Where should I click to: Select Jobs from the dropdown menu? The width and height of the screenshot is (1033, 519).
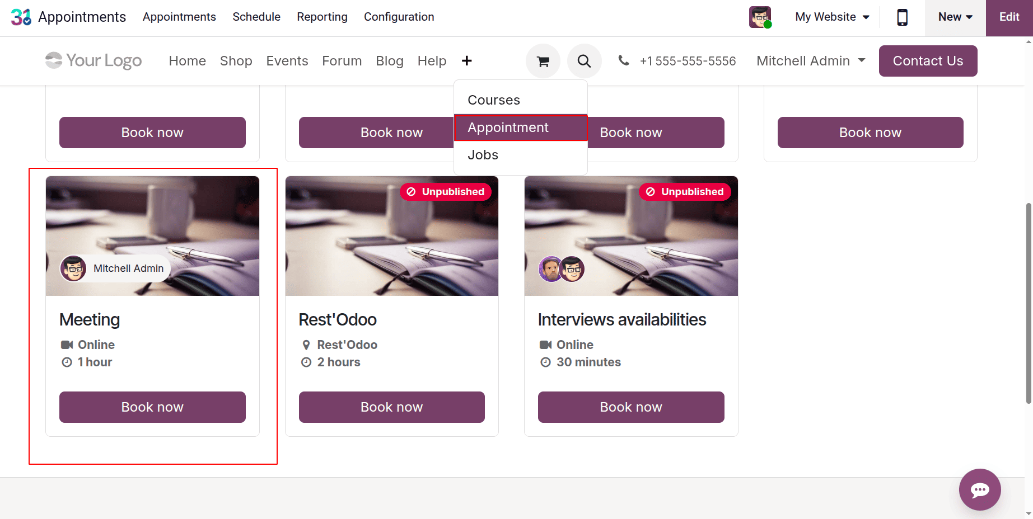(521, 155)
